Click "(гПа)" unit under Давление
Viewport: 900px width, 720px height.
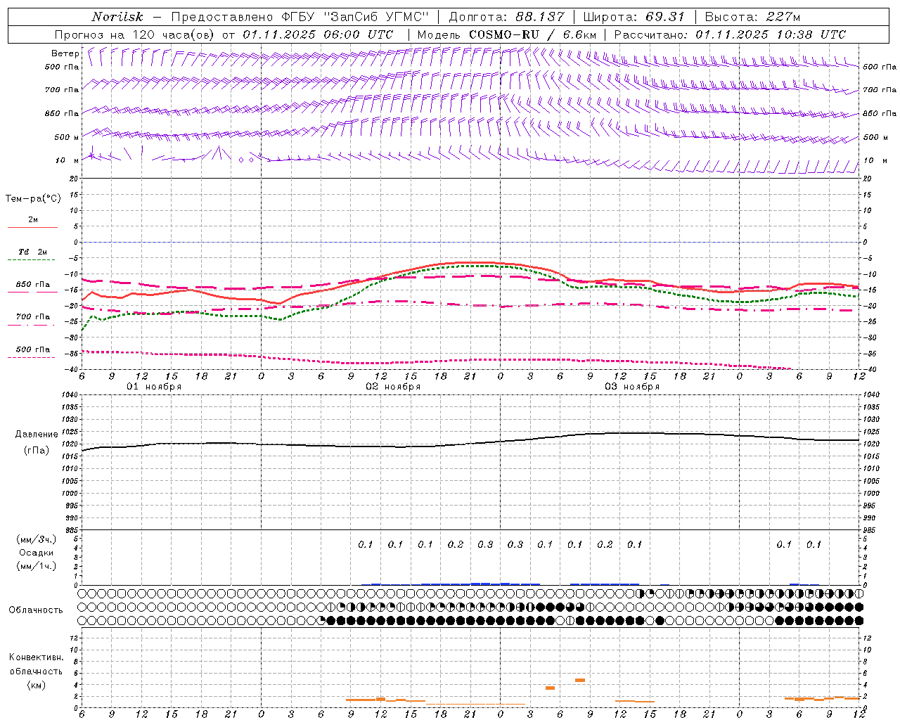37,451
